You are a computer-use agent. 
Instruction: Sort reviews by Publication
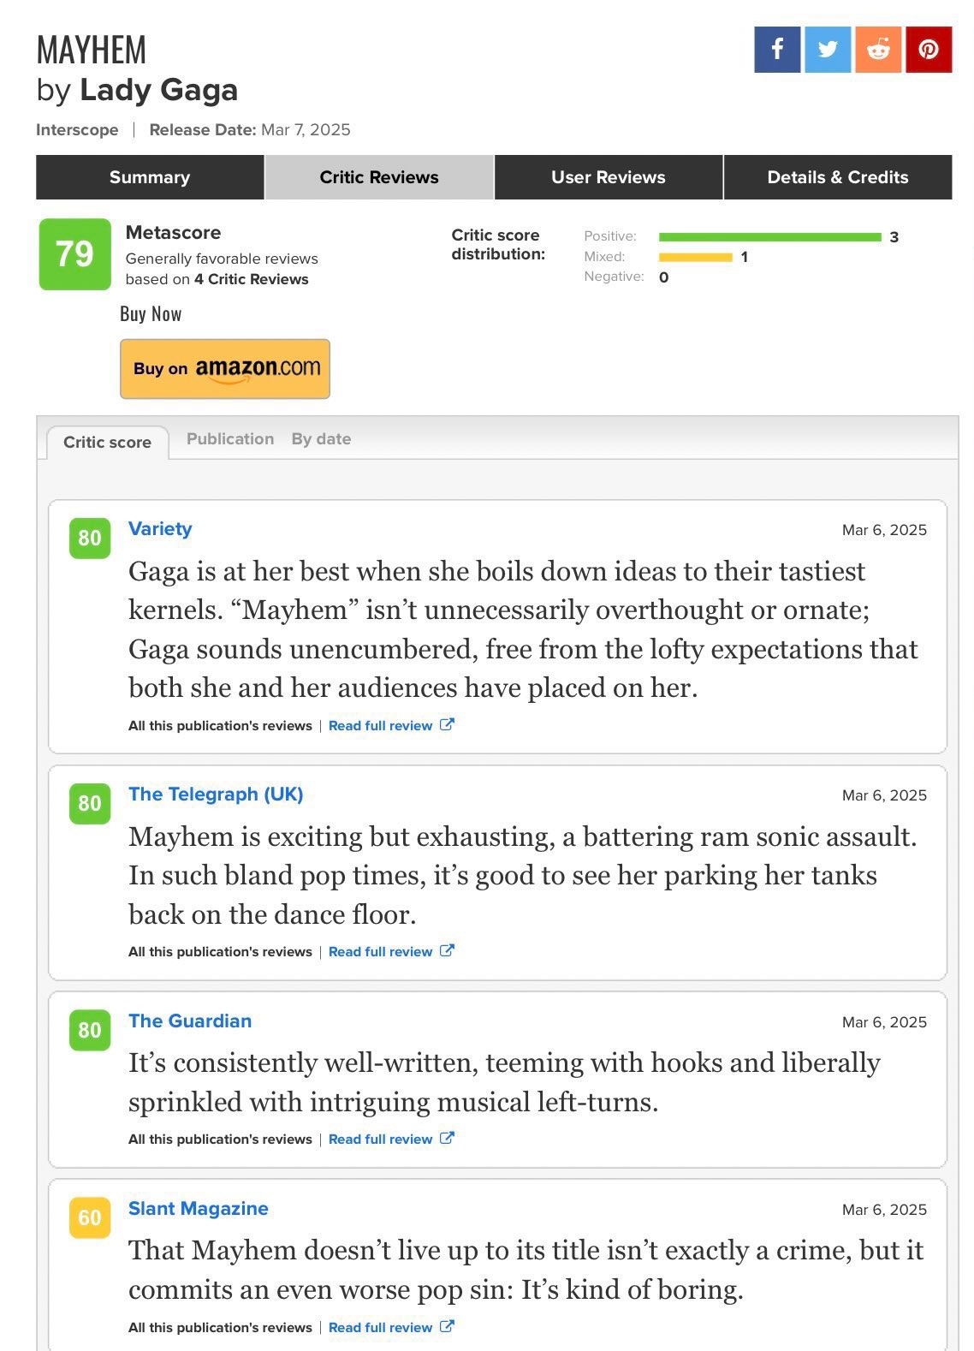pyautogui.click(x=230, y=438)
